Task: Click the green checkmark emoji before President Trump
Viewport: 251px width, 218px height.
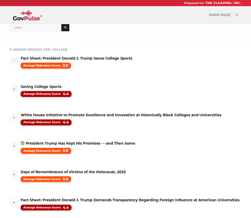Action: tap(23, 143)
